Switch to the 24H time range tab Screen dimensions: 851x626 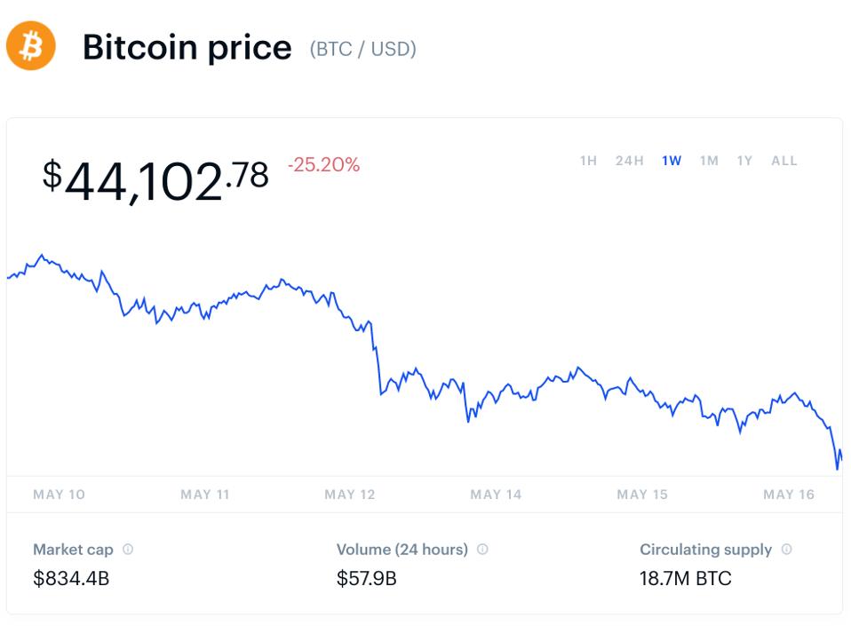tap(629, 161)
